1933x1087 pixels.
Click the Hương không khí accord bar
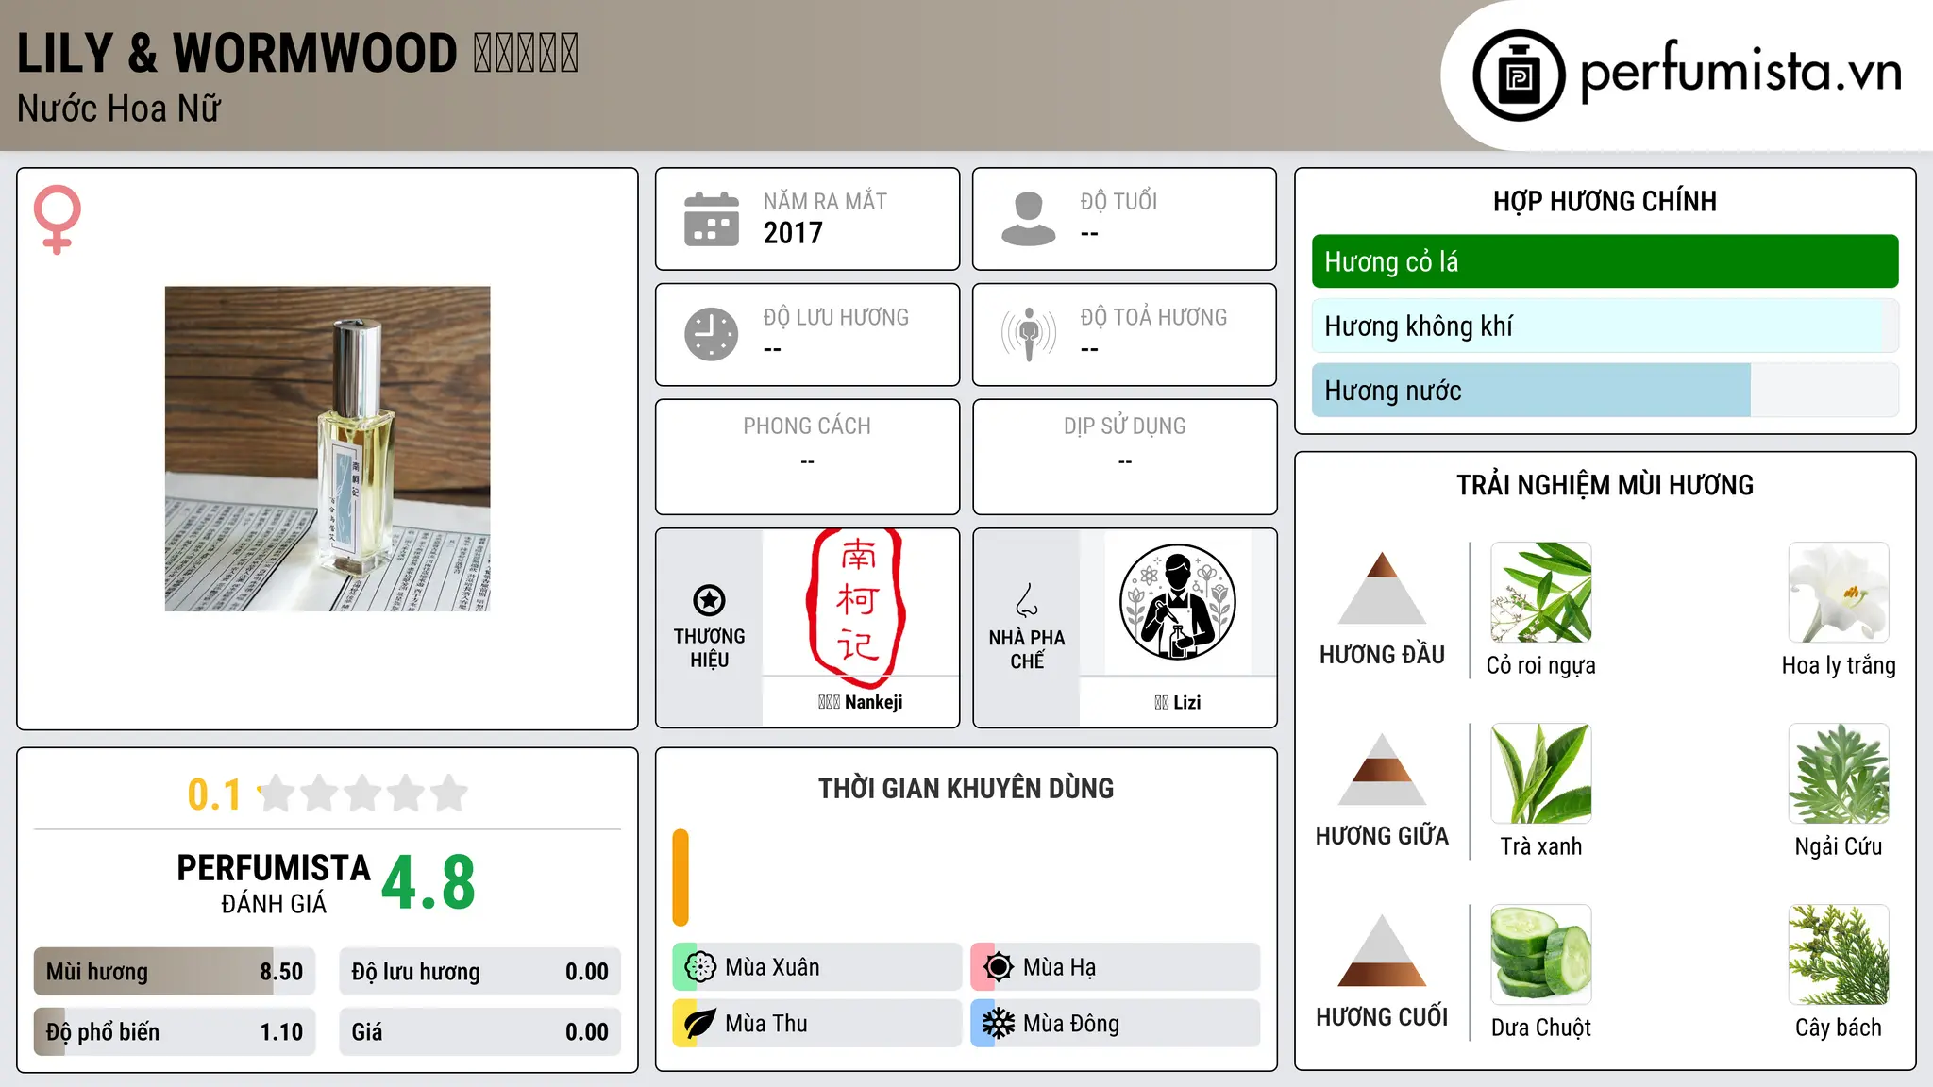[1605, 326]
